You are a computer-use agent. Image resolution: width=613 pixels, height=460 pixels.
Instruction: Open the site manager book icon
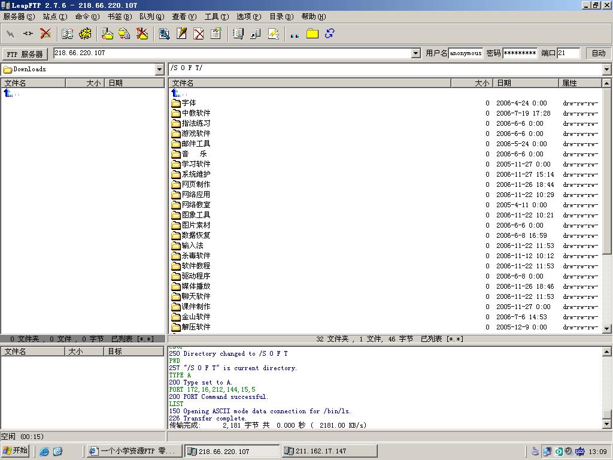68,34
